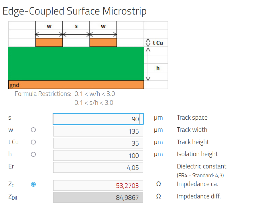Select the w radio button
This screenshot has width=262, height=219.
click(33, 130)
